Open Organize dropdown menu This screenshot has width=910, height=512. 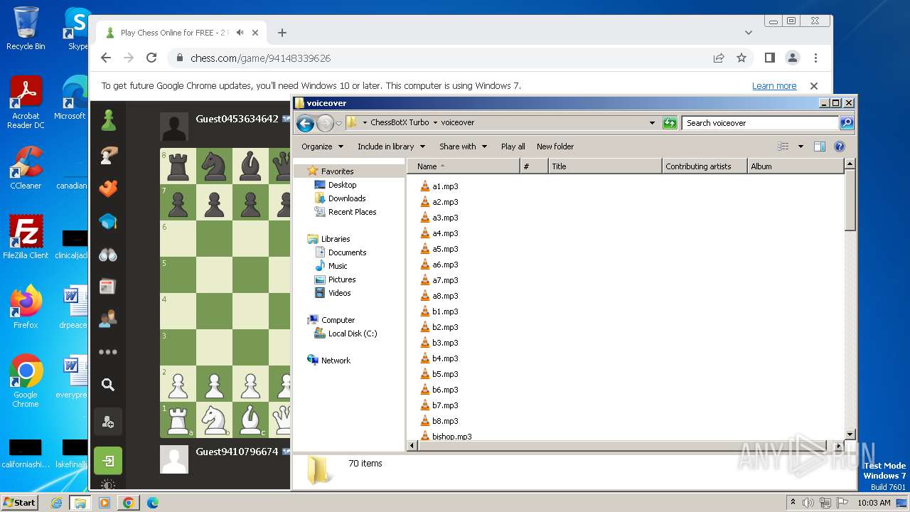(323, 146)
